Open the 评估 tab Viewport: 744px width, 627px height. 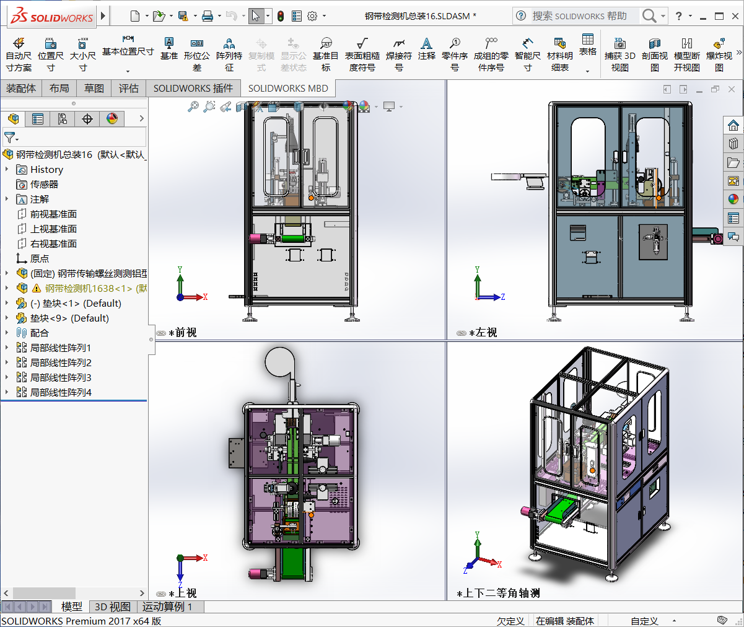pos(129,88)
